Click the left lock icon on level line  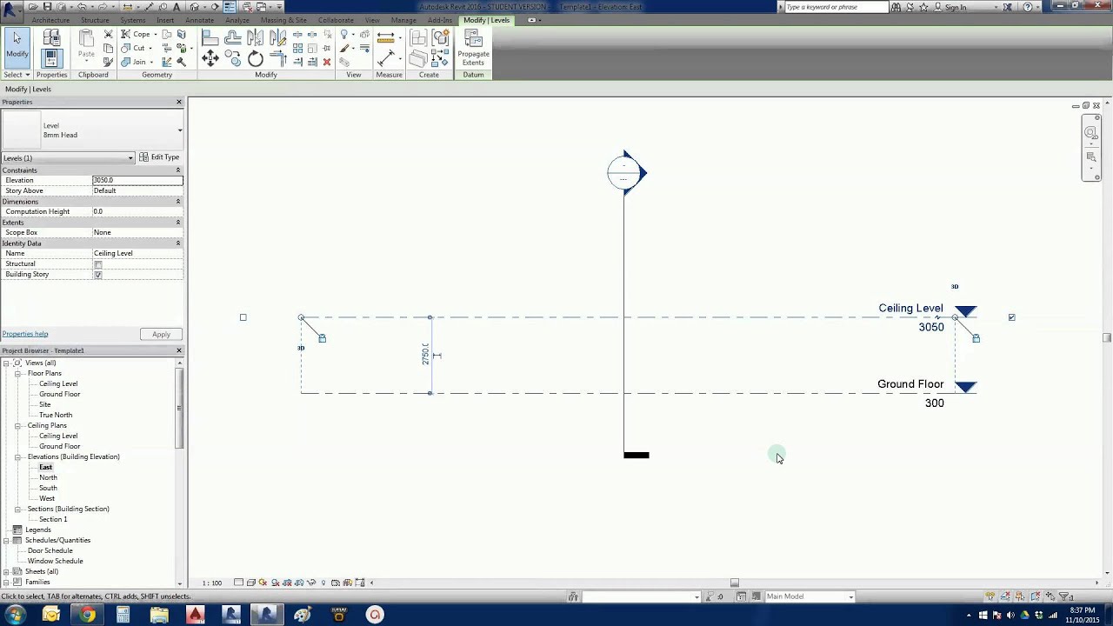tap(322, 338)
